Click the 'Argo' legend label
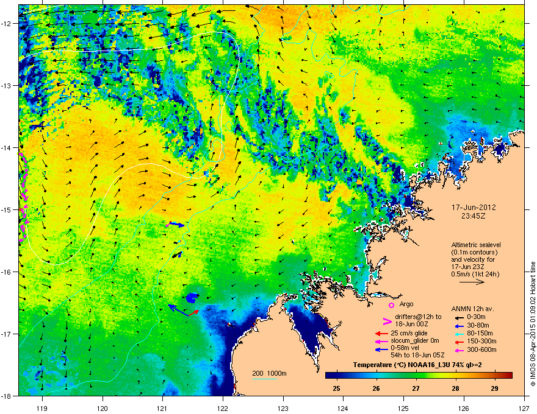 tap(406, 304)
